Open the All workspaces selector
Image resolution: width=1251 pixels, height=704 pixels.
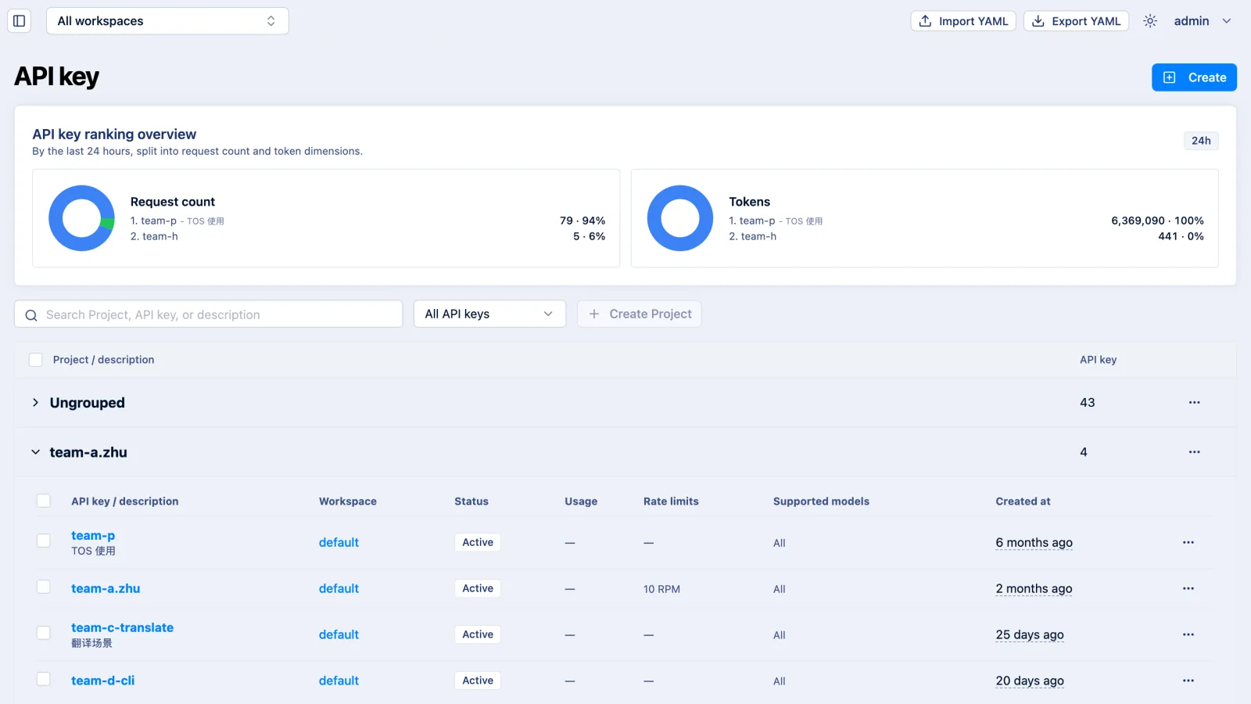point(167,21)
